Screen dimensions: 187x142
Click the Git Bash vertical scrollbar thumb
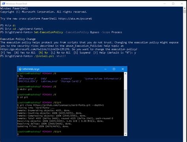pos(125,111)
